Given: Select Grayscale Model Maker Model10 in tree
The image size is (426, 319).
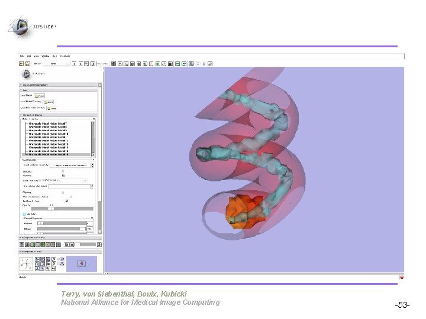Looking at the screenshot, I should click(x=49, y=134).
